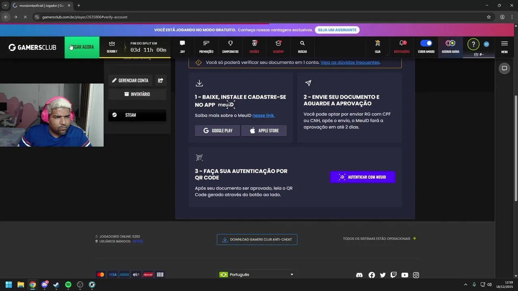This screenshot has height=291, width=518.
Task: Open Academy icon in navigation
Action: [x=278, y=47]
